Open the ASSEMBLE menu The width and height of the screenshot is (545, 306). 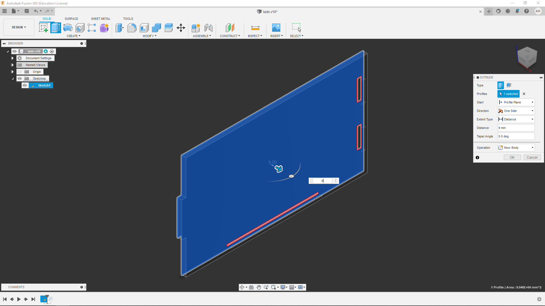point(202,36)
